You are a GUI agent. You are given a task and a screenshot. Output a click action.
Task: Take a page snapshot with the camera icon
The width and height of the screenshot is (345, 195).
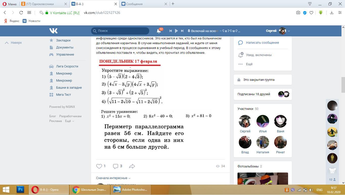(x=298, y=13)
